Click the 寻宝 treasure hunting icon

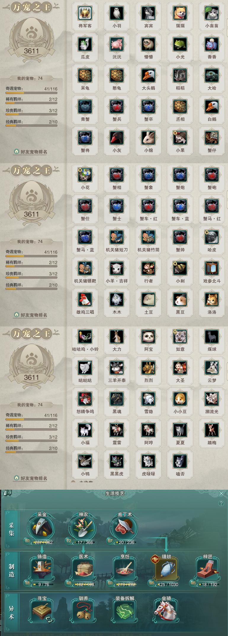point(42,611)
